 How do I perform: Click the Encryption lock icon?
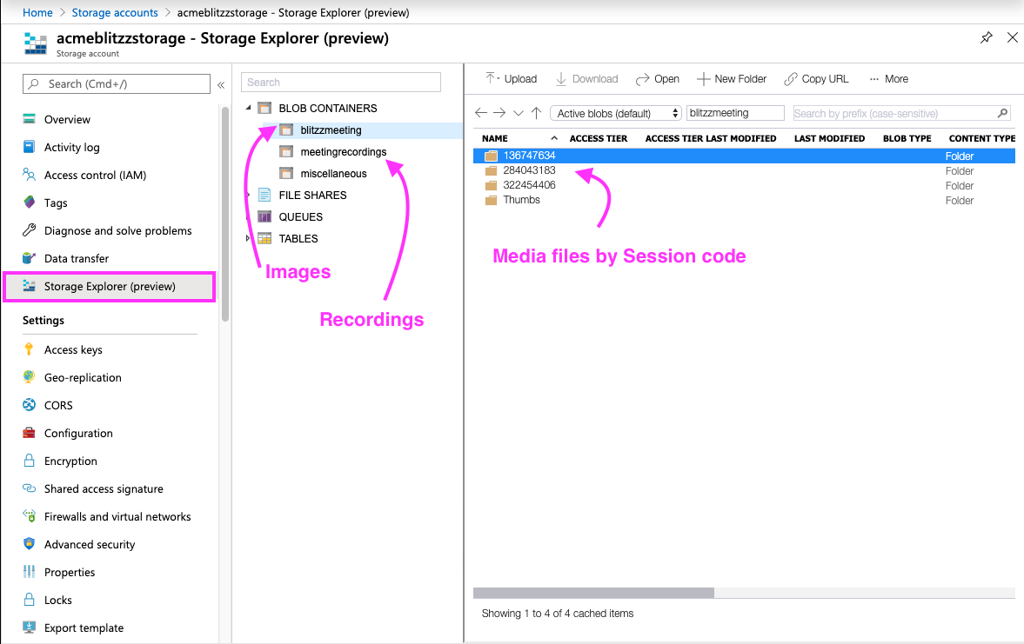click(29, 460)
